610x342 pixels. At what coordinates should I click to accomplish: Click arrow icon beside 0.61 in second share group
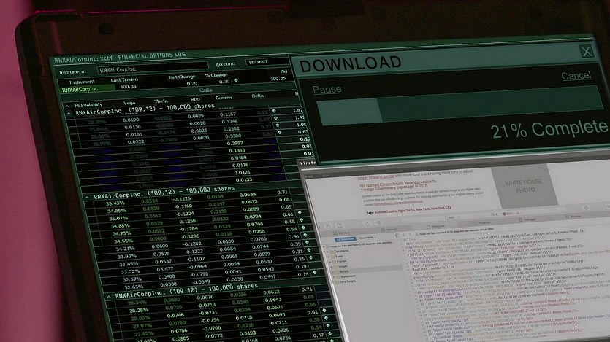pos(300,213)
